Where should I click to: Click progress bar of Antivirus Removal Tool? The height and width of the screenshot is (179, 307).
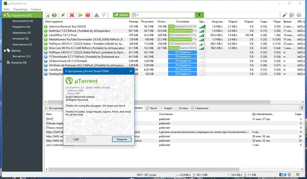[183, 26]
